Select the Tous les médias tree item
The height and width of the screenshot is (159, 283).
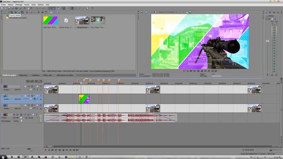pos(15,15)
